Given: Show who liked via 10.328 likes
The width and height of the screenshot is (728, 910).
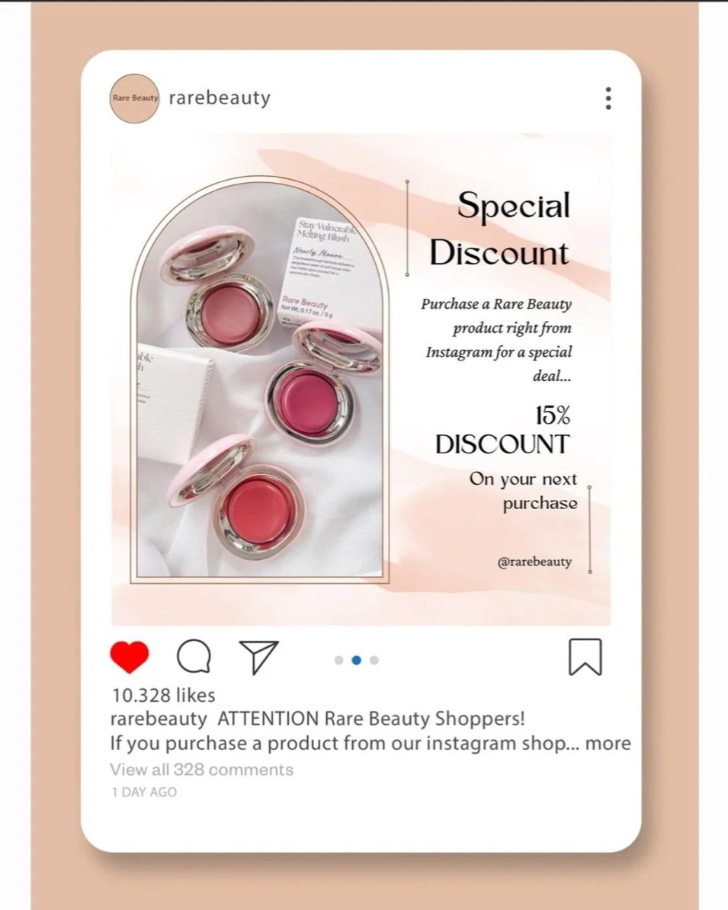Looking at the screenshot, I should [x=163, y=694].
